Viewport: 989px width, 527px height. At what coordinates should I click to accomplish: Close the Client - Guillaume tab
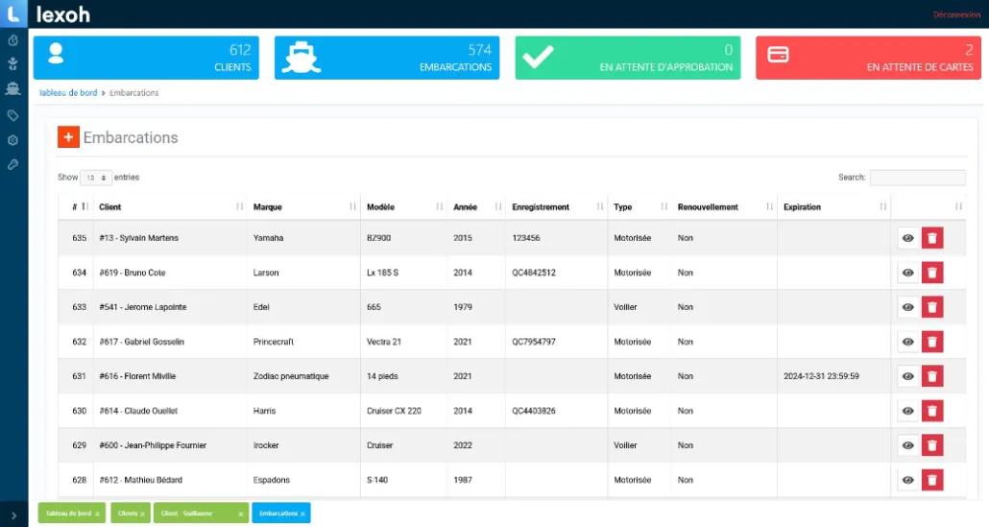pyautogui.click(x=239, y=515)
